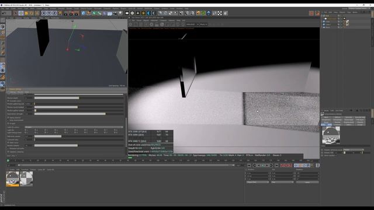Image resolution: width=374 pixels, height=210 pixels.
Task: Click Go to End of timeline button
Action: (x=276, y=166)
